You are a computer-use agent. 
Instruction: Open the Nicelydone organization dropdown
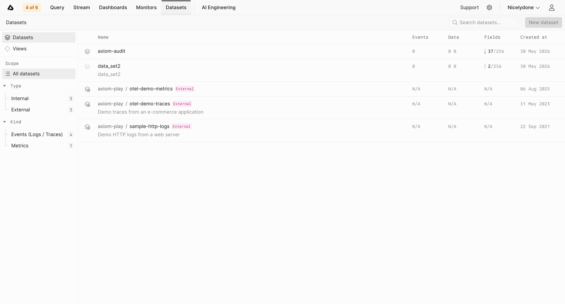click(x=524, y=7)
